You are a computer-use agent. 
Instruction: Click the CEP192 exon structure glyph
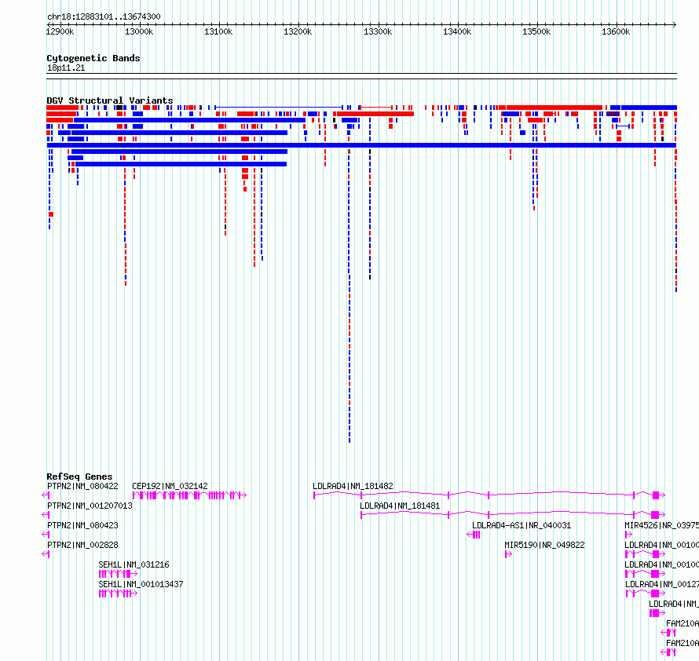coord(189,495)
